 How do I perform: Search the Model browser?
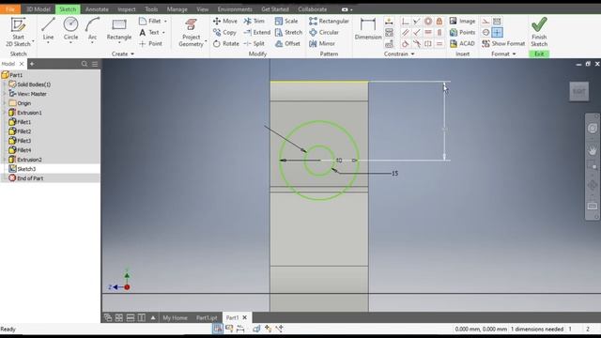click(85, 64)
